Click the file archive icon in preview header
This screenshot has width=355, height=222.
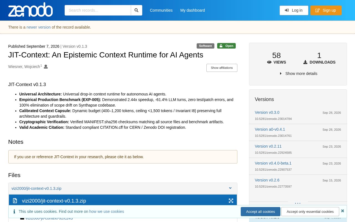[15, 201]
